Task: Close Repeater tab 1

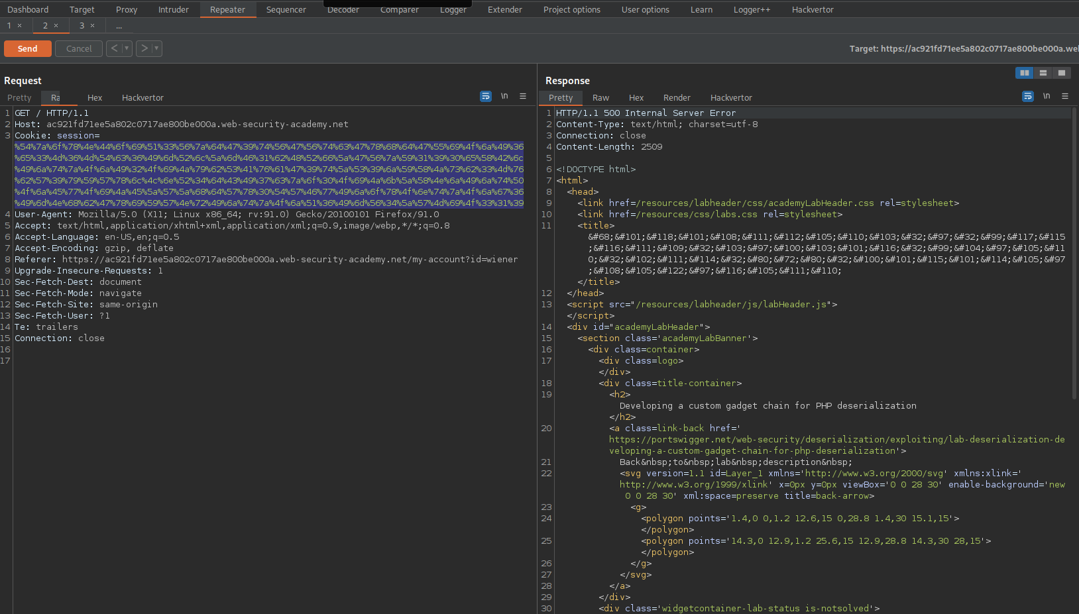Action: tap(20, 26)
